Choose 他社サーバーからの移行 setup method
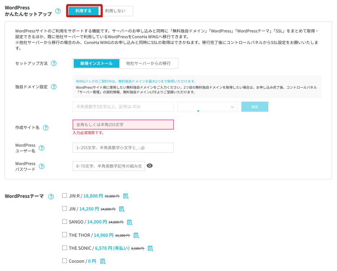Image resolution: width=337 pixels, height=271 pixels. coord(148,63)
